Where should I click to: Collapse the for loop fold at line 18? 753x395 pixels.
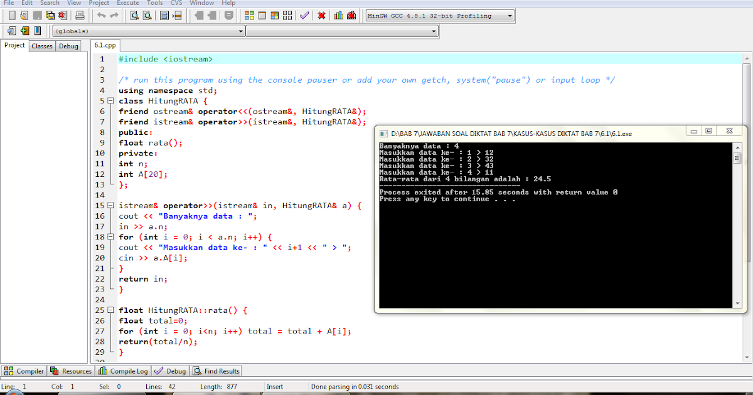point(110,237)
